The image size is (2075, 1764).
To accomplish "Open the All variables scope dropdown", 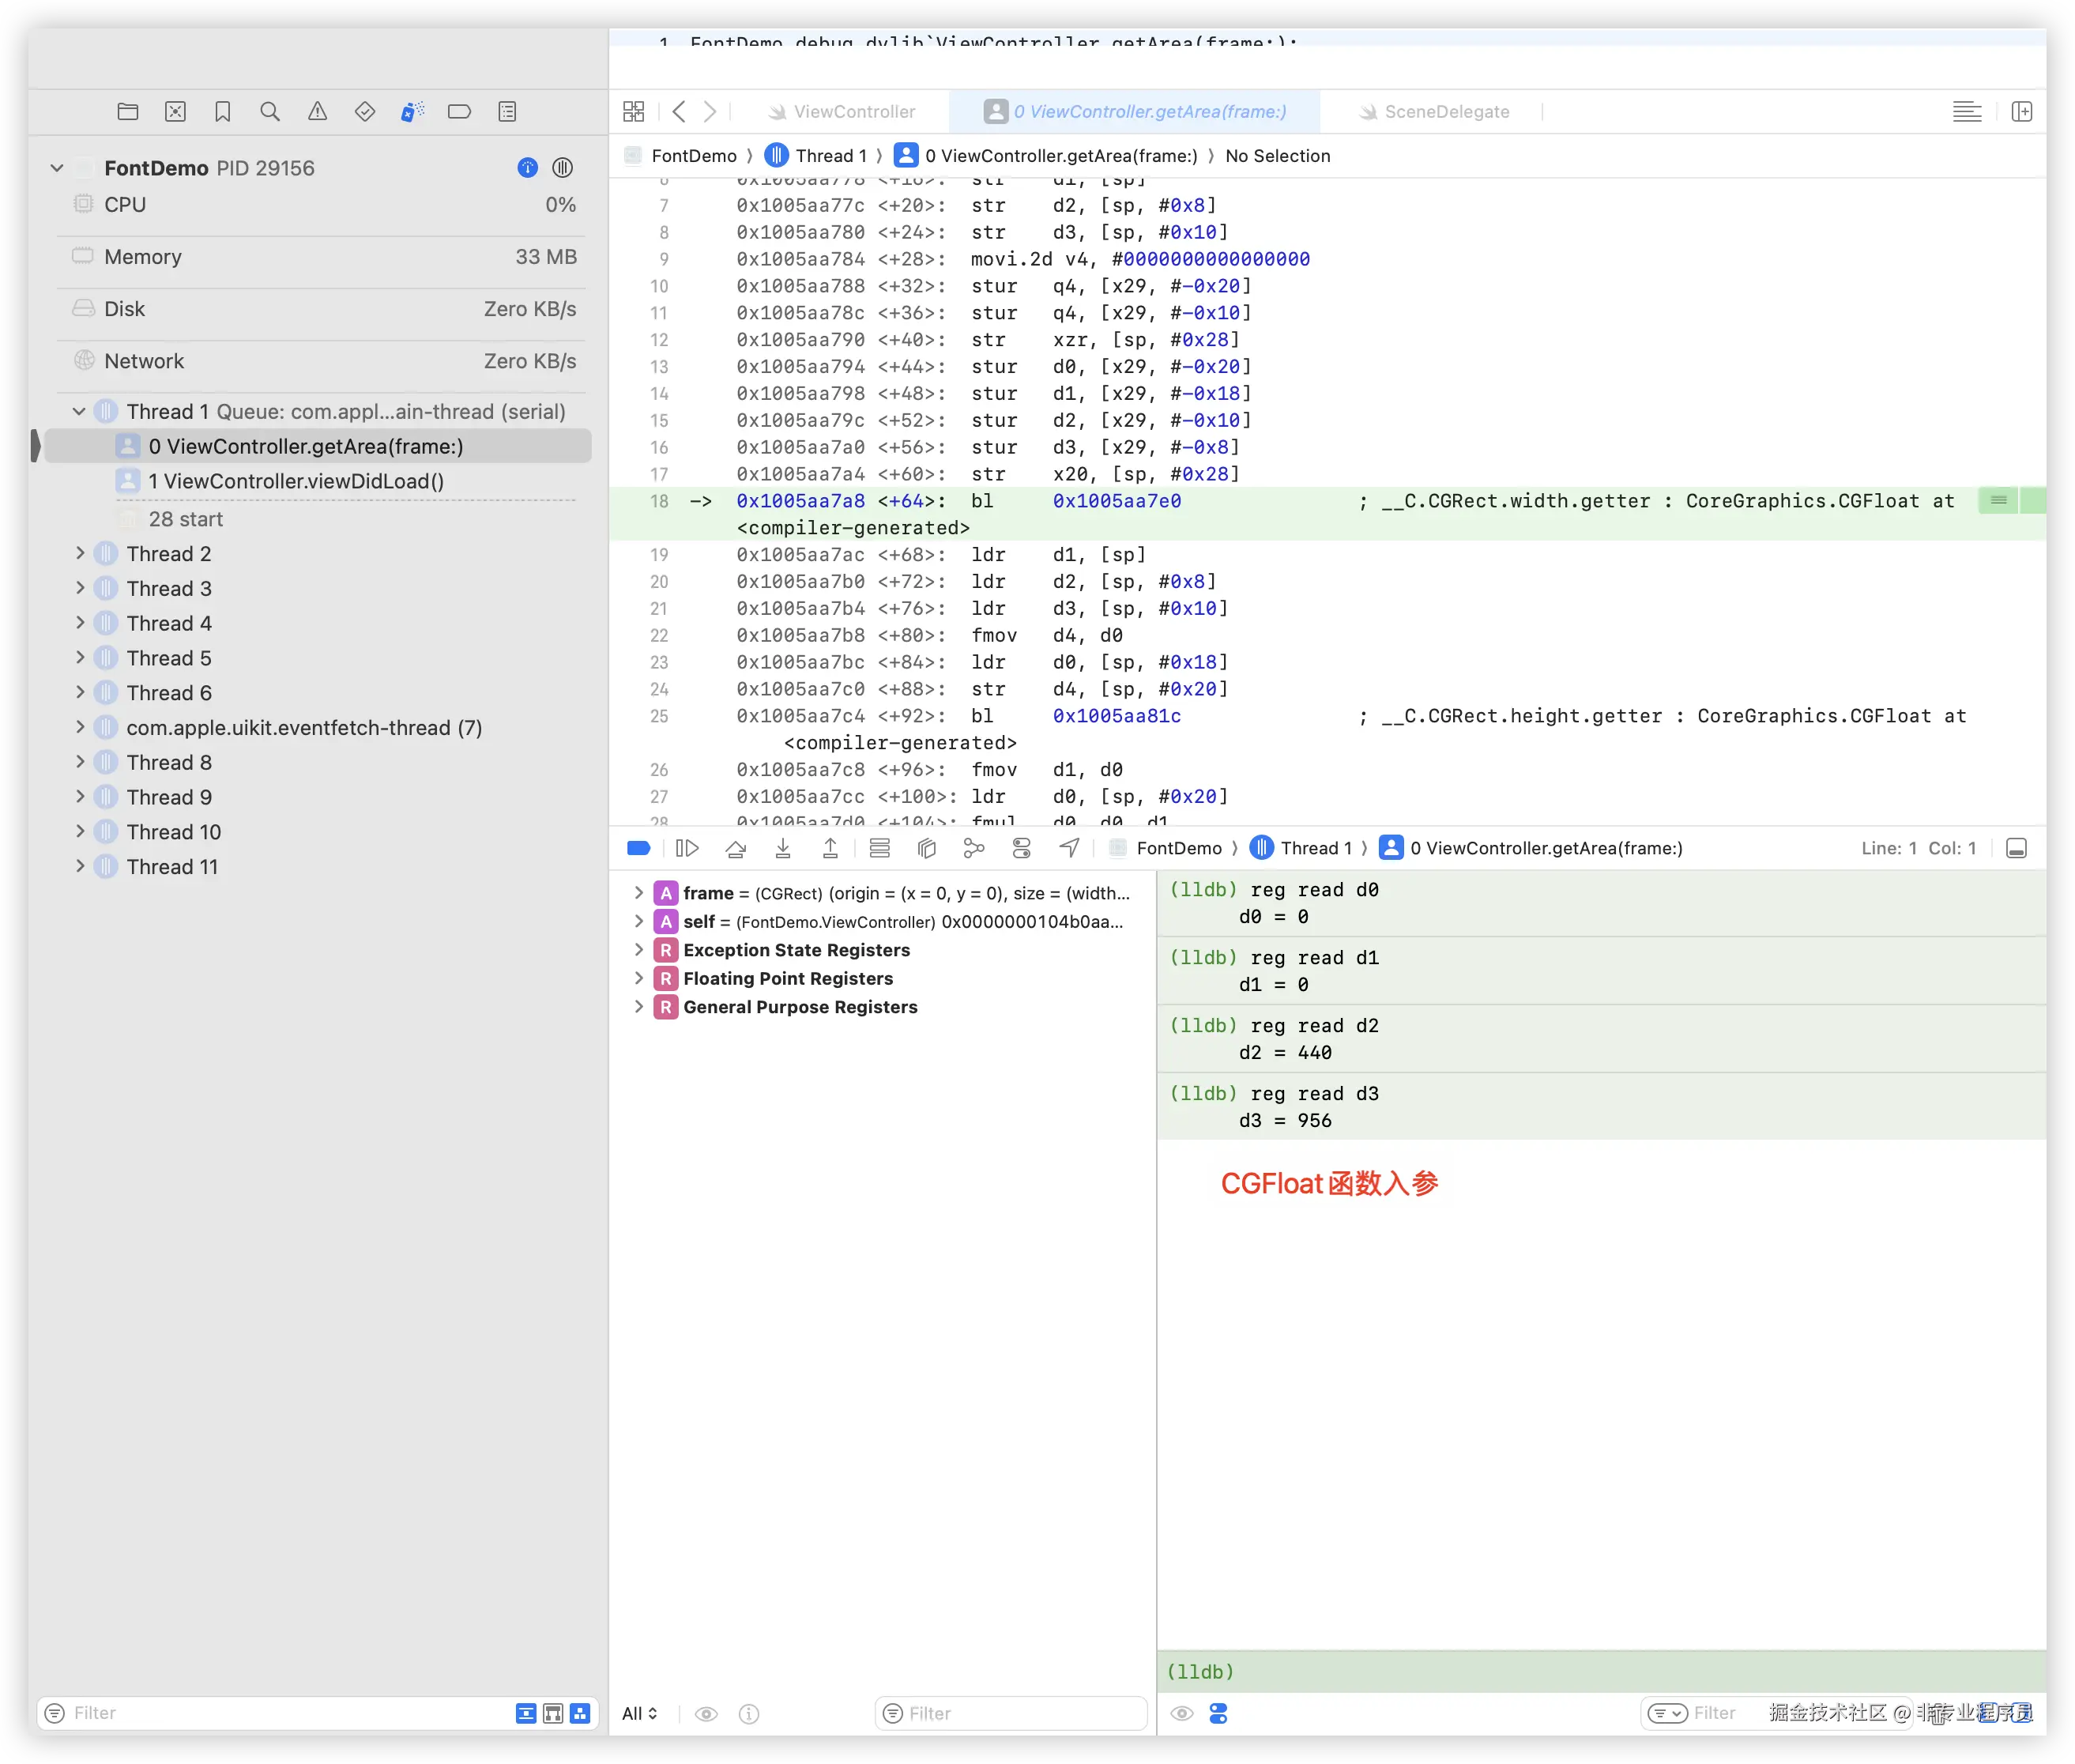I will click(640, 1714).
